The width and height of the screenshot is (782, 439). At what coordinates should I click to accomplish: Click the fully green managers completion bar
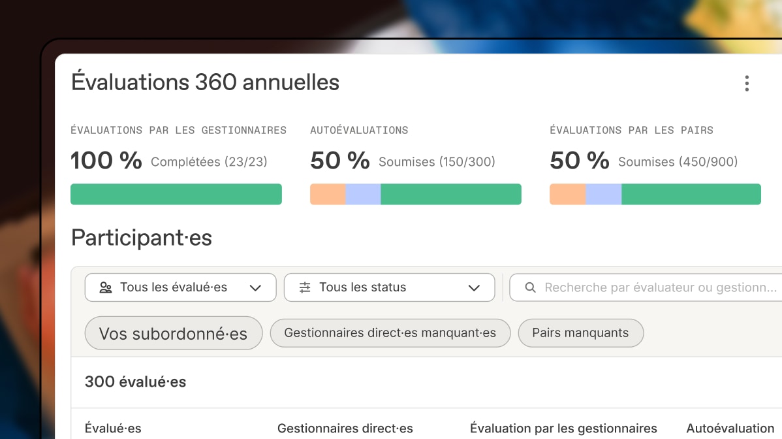tap(176, 194)
